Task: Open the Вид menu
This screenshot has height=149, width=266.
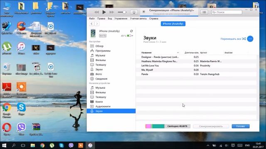Action: 110,19
